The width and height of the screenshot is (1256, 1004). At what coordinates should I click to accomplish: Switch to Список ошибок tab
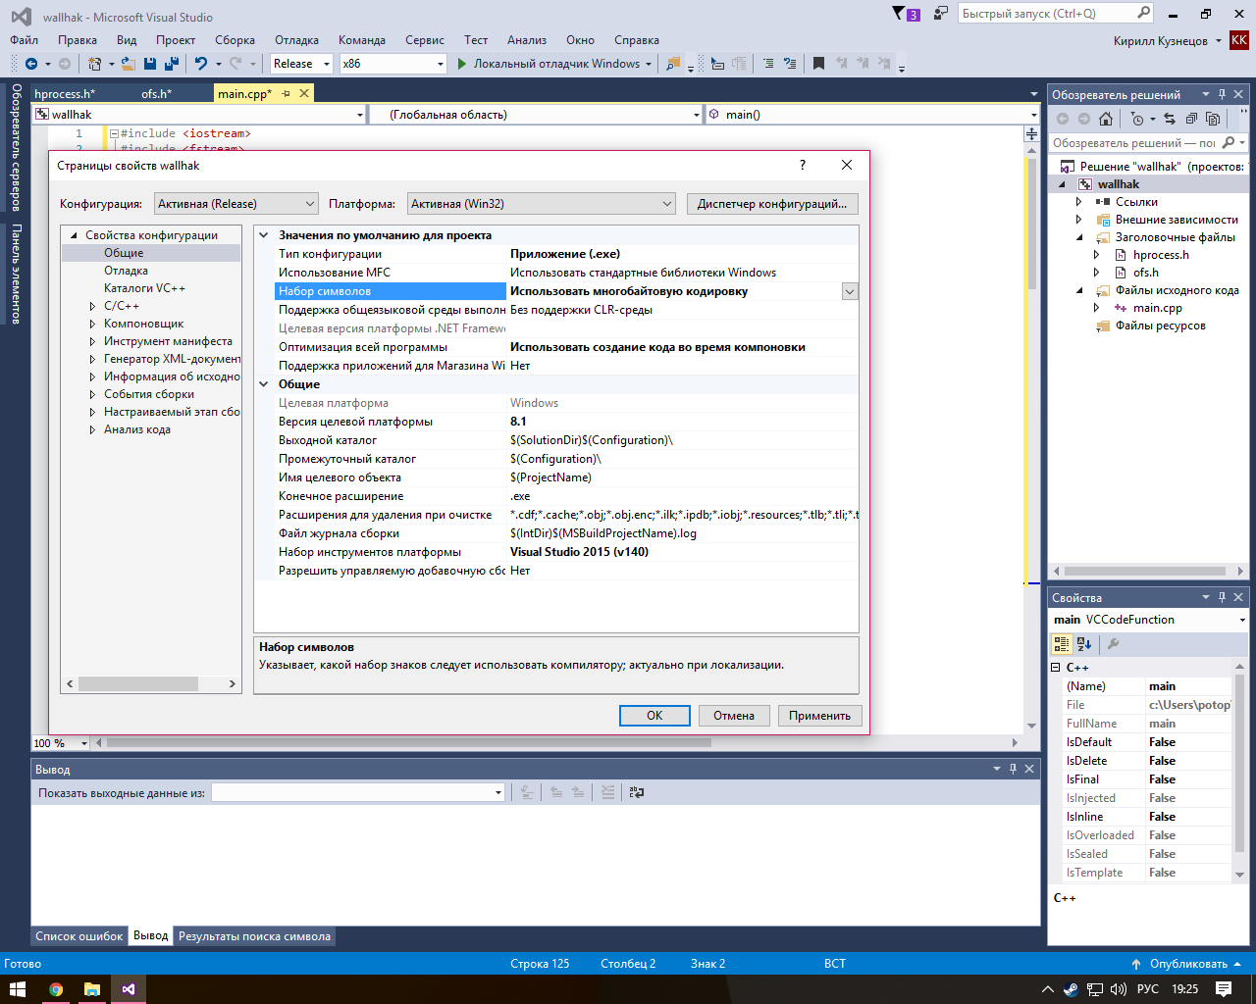point(79,936)
